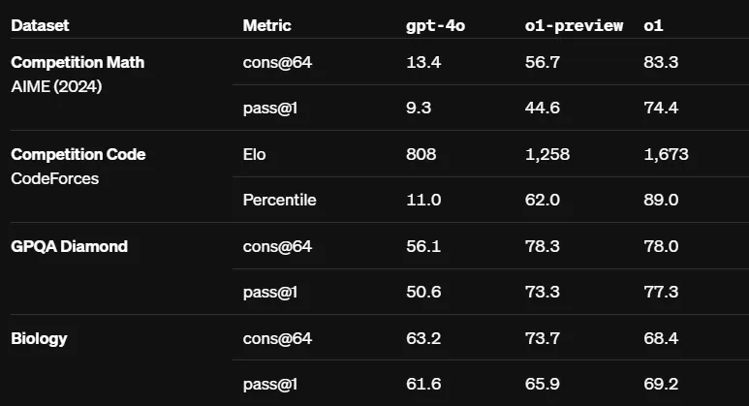The image size is (749, 406).
Task: Click the o1 column header
Action: [x=654, y=25]
